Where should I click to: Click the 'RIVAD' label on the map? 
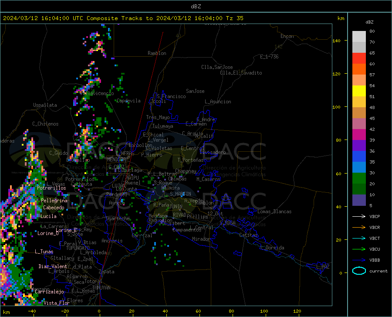pyautogui.click(x=179, y=215)
